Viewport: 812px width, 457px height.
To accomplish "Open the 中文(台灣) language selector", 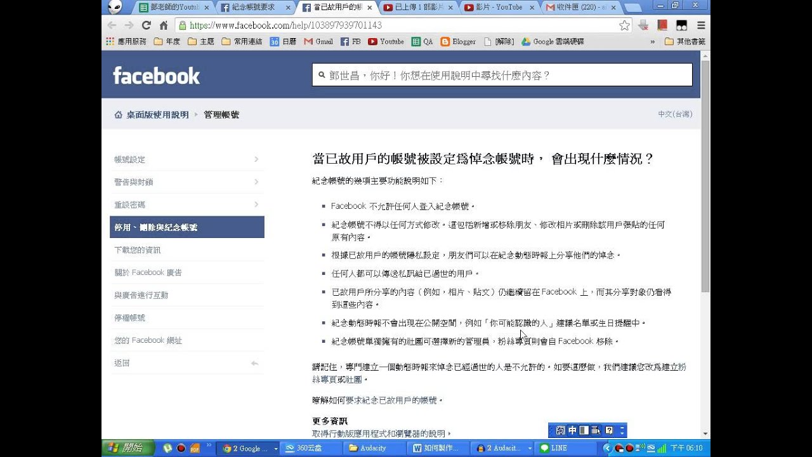I will [675, 114].
